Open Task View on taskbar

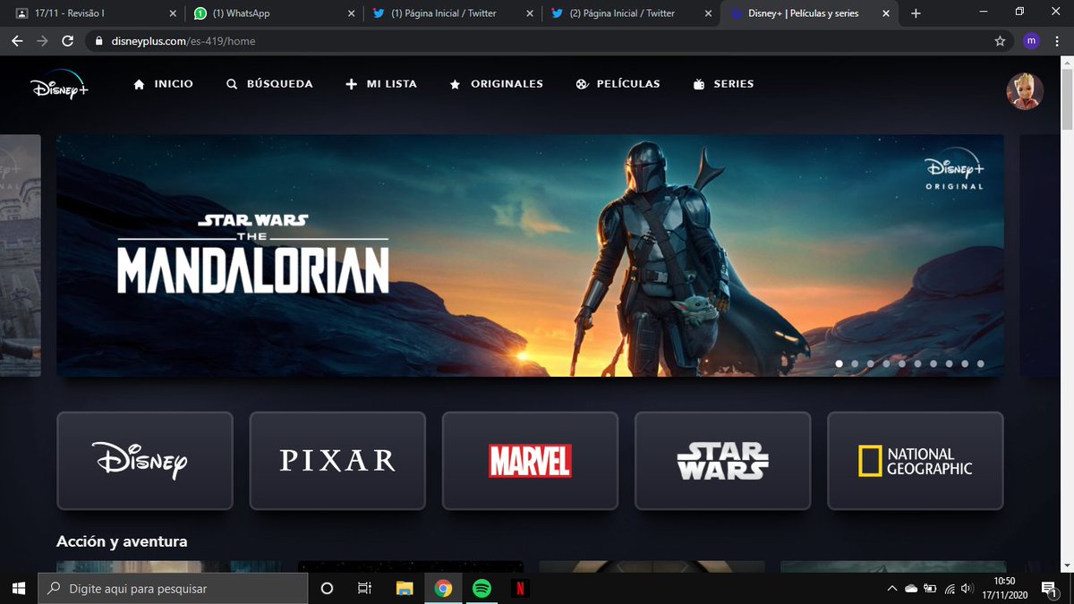point(364,588)
